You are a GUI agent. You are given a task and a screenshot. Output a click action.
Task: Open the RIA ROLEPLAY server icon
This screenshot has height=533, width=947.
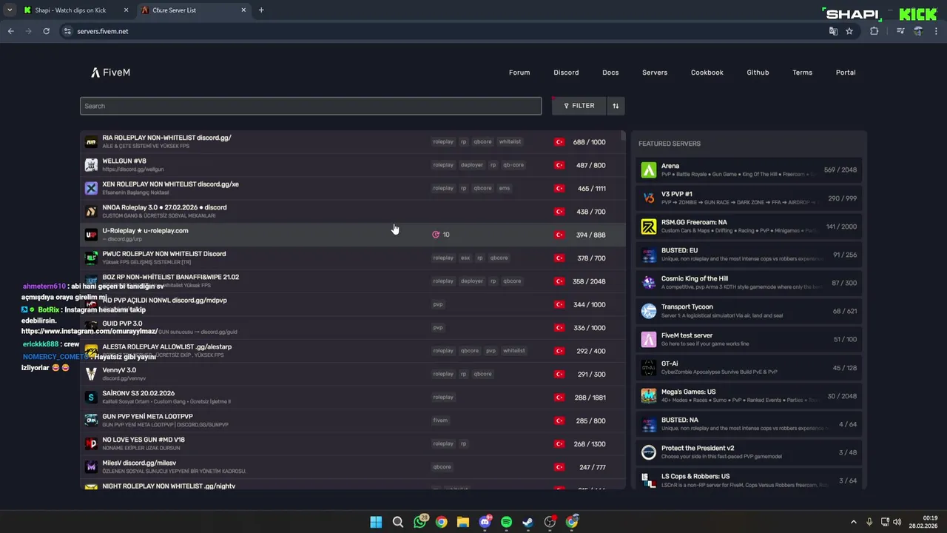click(91, 142)
